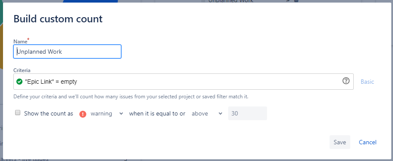Click the Build custom count heading
Viewport: 393px width, 161px height.
click(58, 19)
